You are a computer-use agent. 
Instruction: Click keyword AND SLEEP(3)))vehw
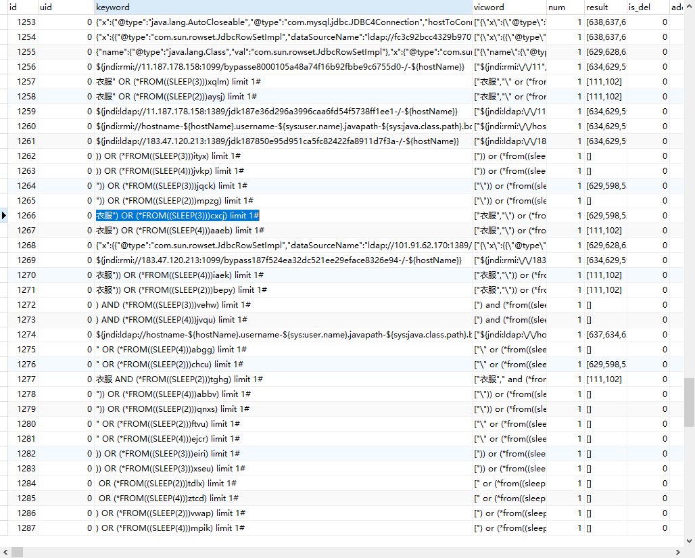[283, 305]
